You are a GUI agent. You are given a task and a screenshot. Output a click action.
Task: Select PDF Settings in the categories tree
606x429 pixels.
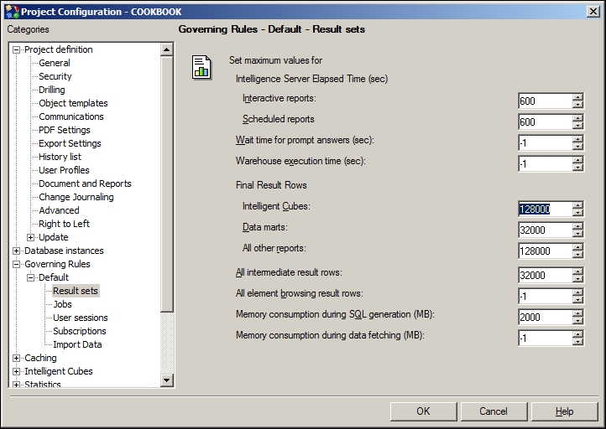point(65,130)
